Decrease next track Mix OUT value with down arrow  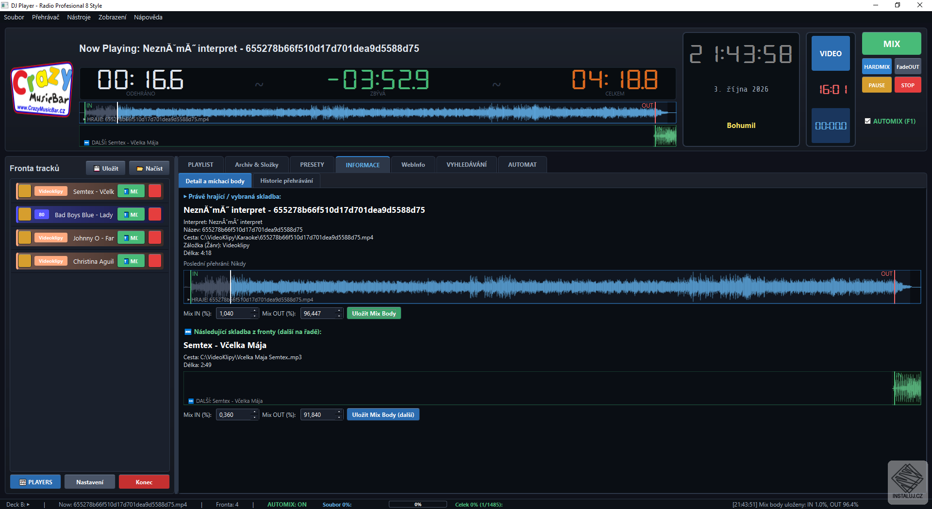point(339,417)
